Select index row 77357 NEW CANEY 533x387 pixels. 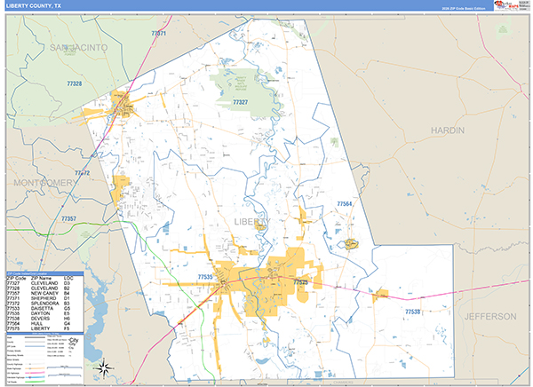coord(38,293)
